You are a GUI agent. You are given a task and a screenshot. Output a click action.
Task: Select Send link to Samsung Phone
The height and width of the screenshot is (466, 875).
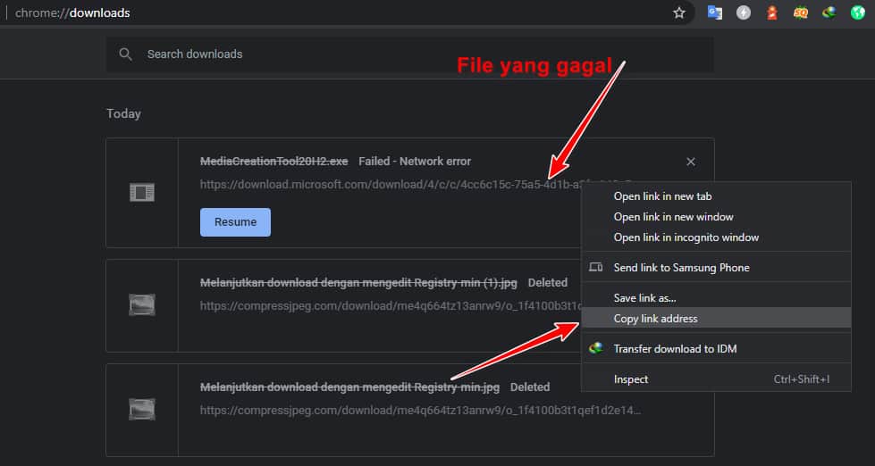click(716, 268)
